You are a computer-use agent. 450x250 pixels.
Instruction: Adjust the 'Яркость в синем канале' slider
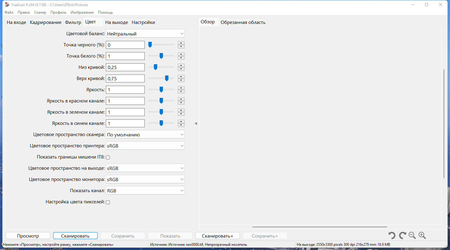(x=161, y=123)
